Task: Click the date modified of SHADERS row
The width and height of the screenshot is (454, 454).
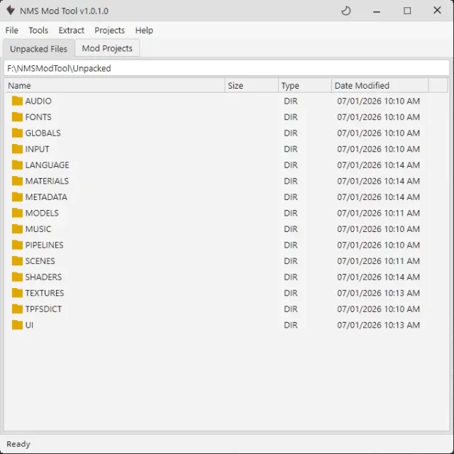Action: pos(378,277)
